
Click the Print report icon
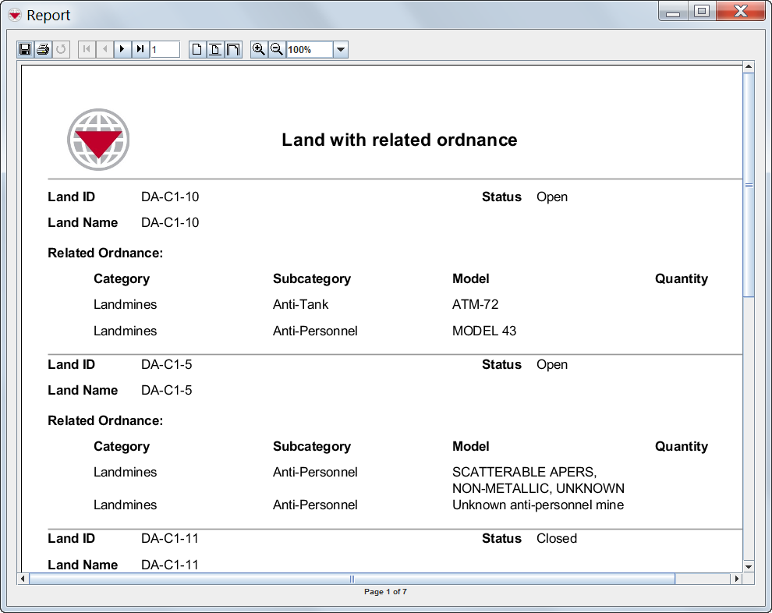[x=43, y=50]
